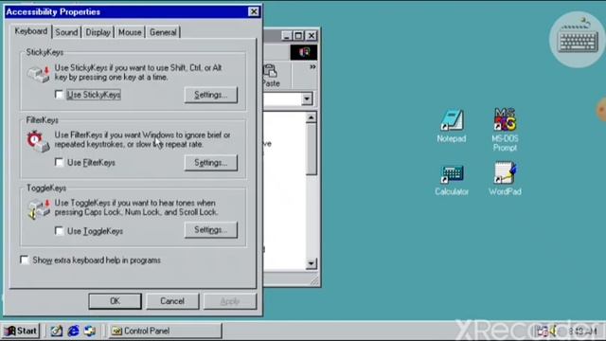Screen dimensions: 606x341
Task: Open StickyKeys Settings
Action: coord(210,95)
